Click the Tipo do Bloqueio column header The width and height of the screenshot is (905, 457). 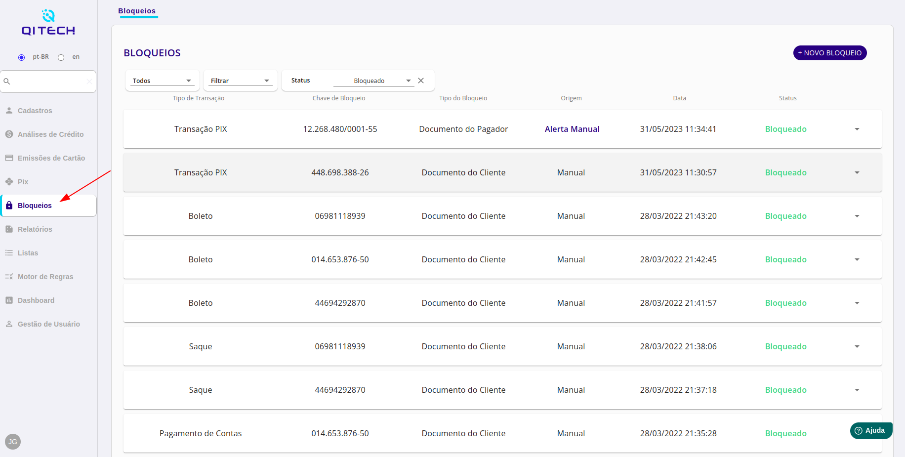tap(463, 98)
